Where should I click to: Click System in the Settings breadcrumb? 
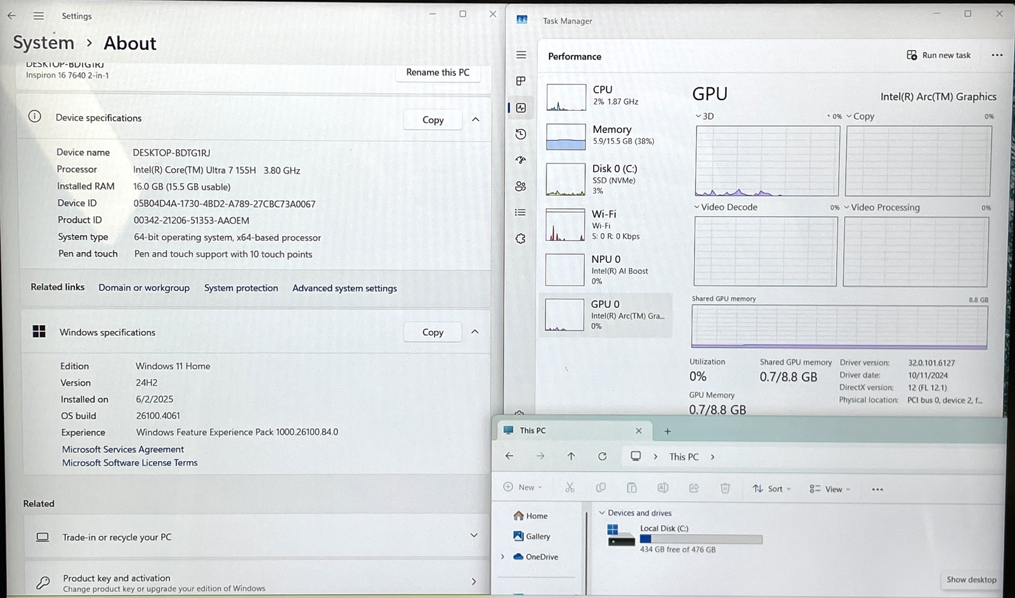[x=44, y=42]
